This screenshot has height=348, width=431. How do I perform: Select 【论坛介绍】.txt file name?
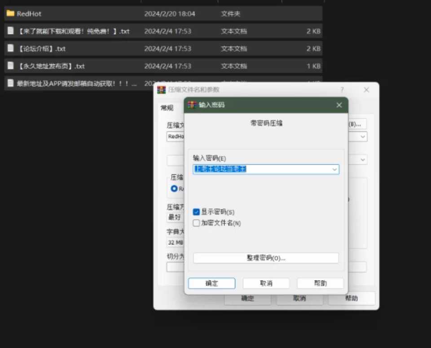41,48
